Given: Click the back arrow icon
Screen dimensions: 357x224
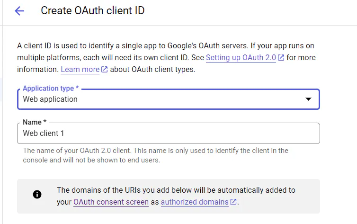Looking at the screenshot, I should [x=19, y=11].
